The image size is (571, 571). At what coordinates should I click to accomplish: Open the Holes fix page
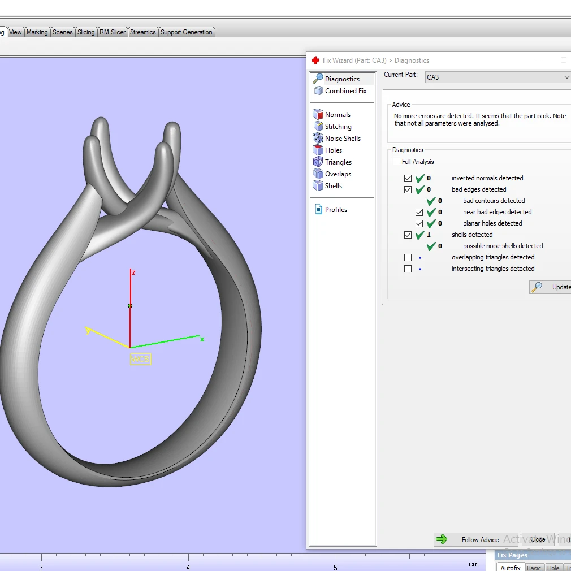332,150
